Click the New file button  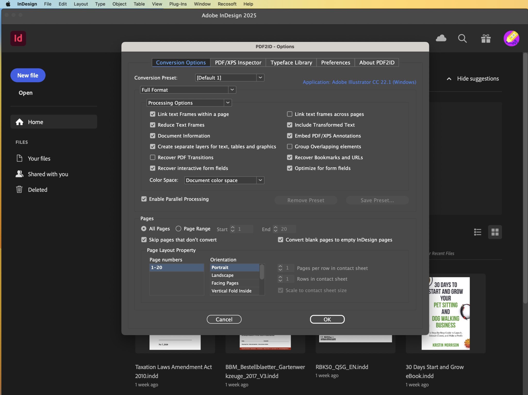(x=28, y=75)
